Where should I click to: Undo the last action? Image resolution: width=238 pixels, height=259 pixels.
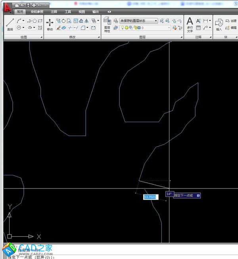point(40,5)
